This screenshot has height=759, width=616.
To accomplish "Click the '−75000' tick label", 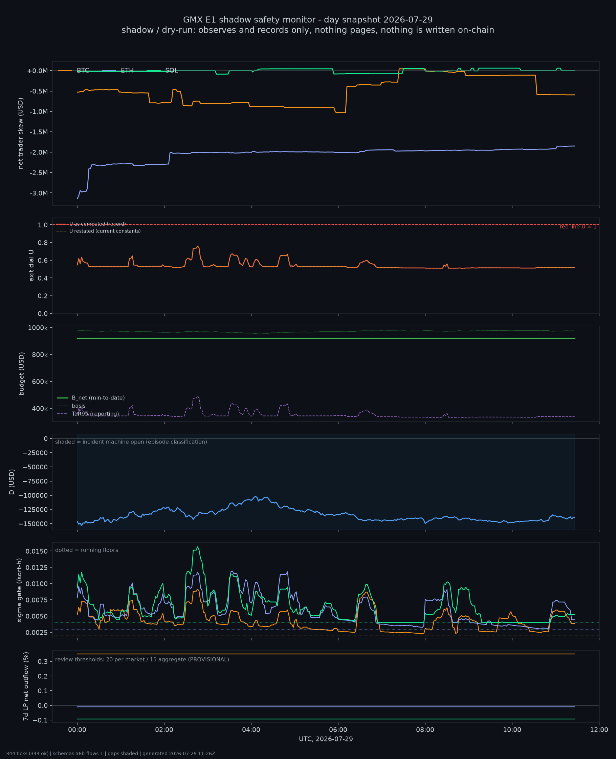I will click(35, 481).
